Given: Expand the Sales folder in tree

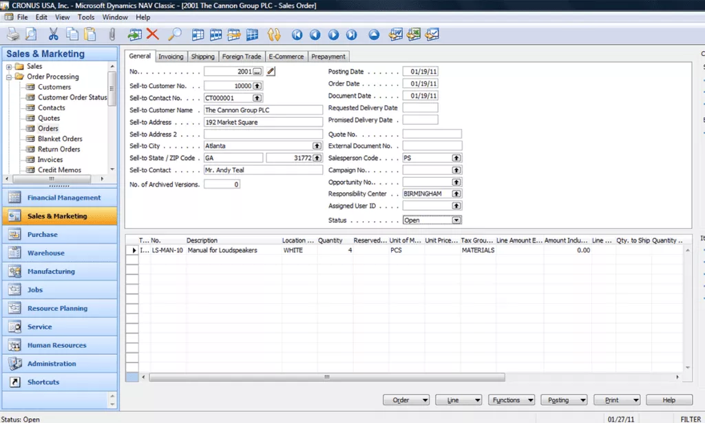Looking at the screenshot, I should pyautogui.click(x=9, y=67).
